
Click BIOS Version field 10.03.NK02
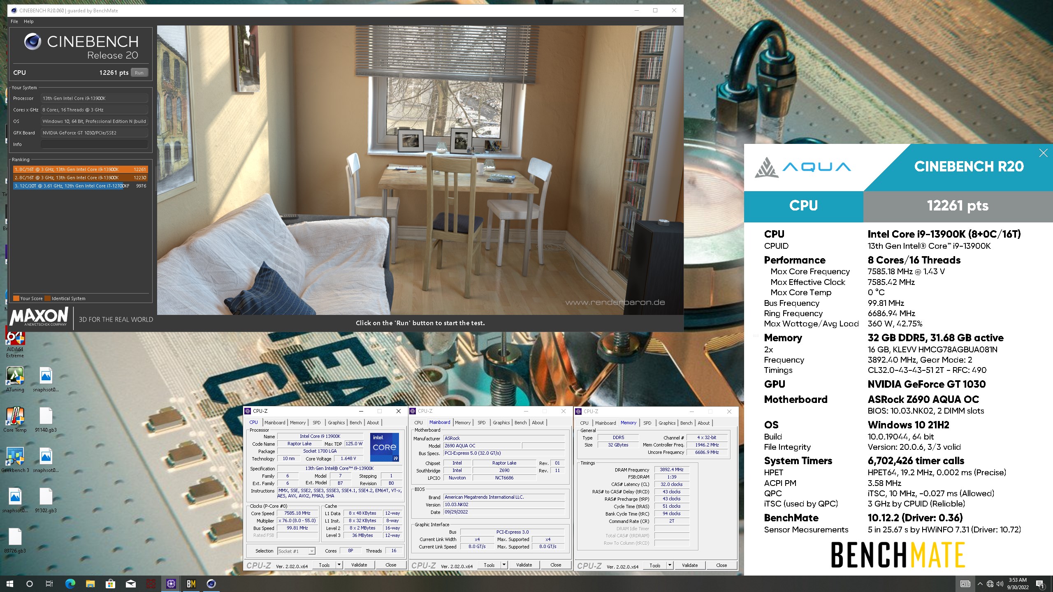(x=504, y=504)
